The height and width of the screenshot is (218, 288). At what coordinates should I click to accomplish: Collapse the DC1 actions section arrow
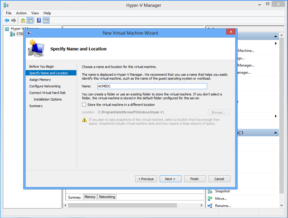275,133
